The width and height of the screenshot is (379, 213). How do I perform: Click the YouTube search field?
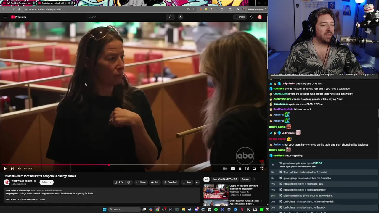point(126,17)
